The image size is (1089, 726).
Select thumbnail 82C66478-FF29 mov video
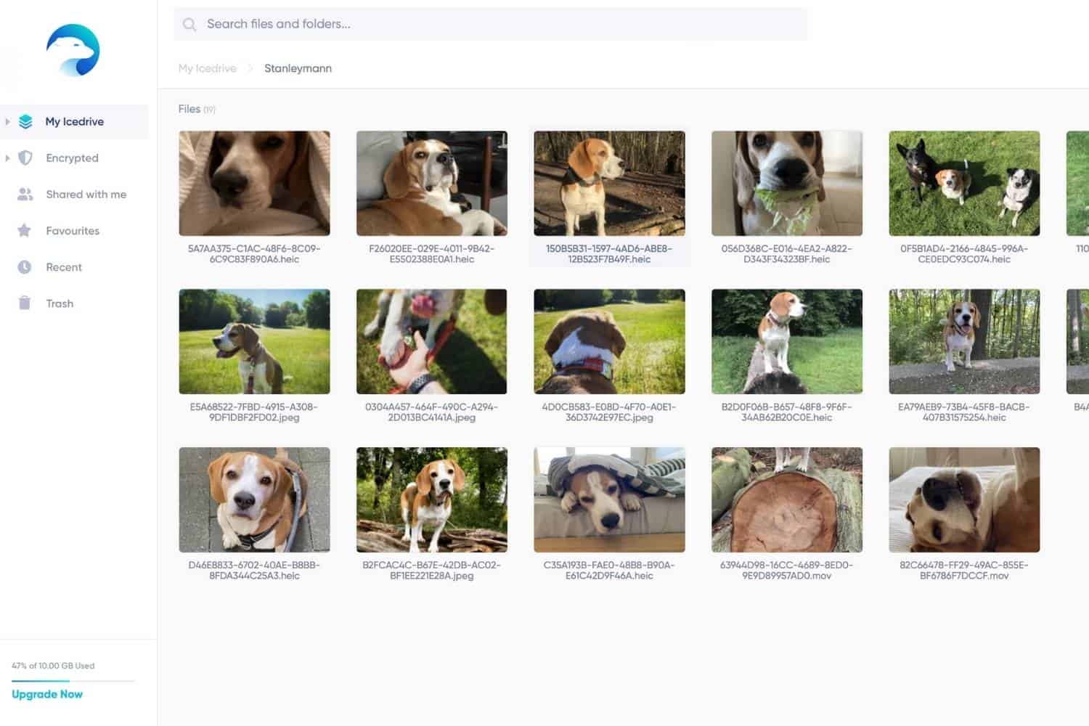point(964,499)
